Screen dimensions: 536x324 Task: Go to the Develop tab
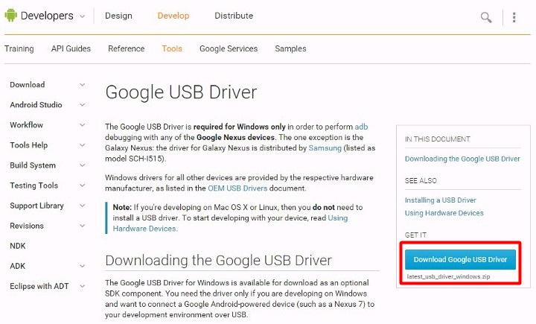click(x=173, y=16)
